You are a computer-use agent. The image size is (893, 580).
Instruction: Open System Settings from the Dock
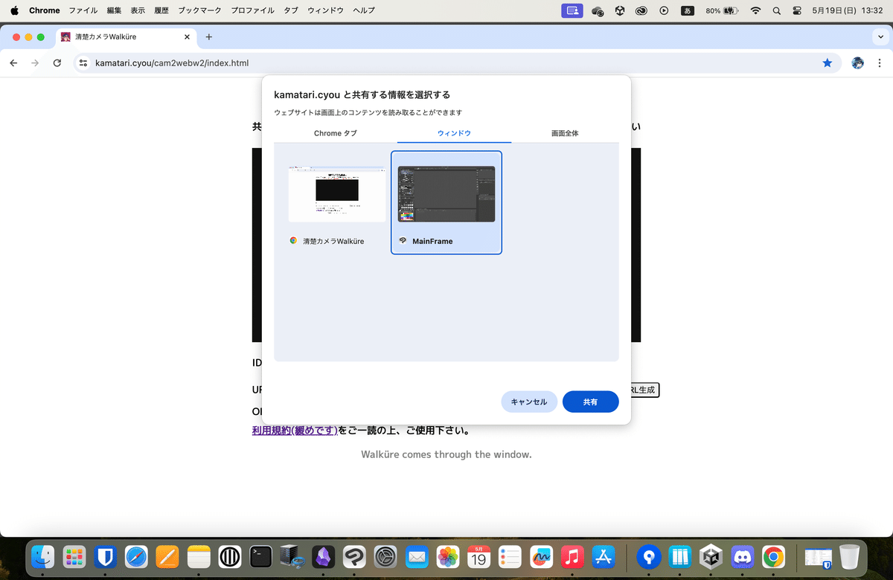coord(385,556)
